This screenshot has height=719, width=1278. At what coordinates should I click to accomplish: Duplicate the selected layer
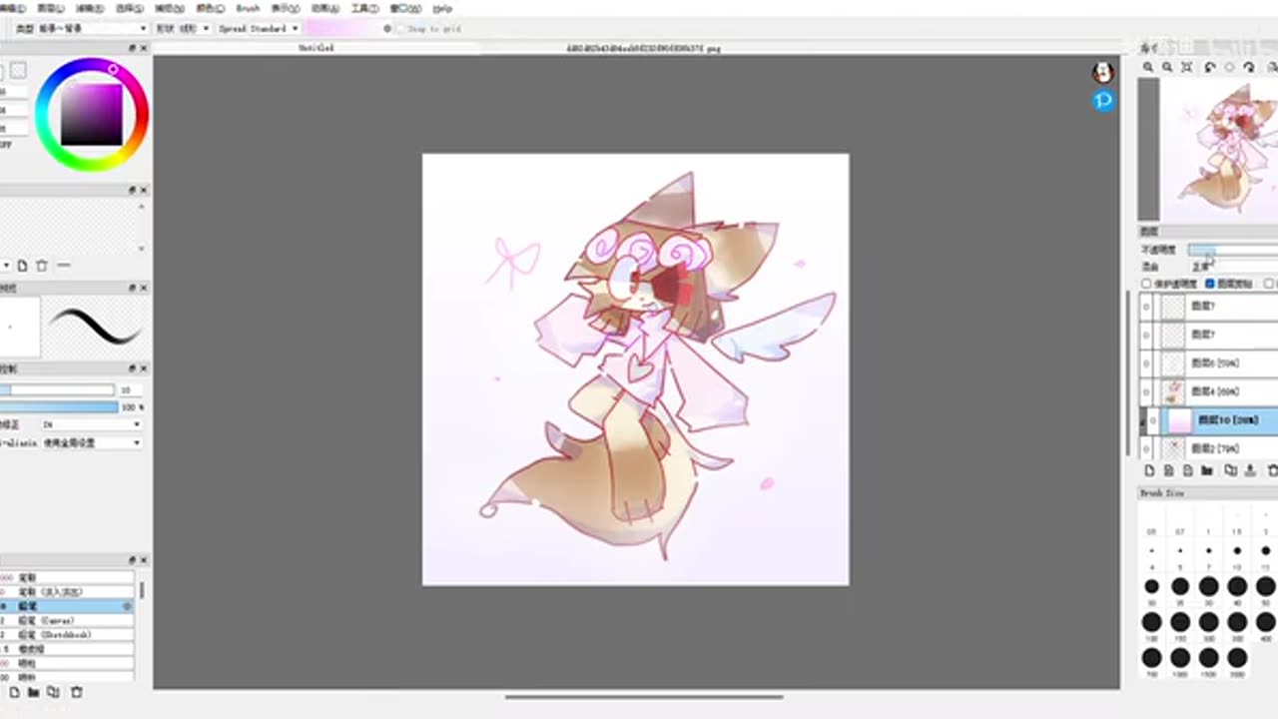point(1230,470)
